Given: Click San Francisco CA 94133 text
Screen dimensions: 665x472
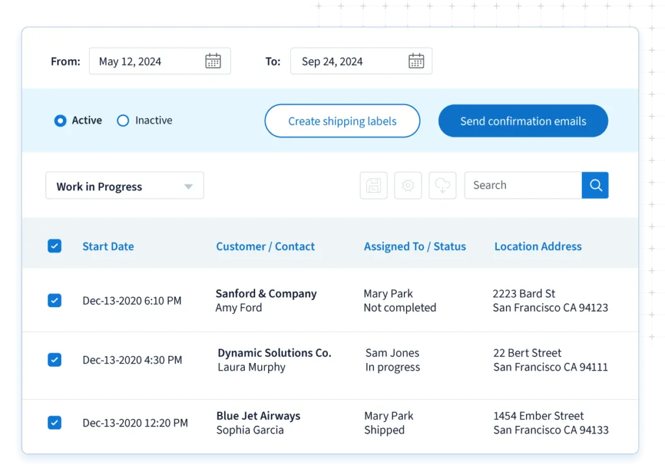Looking at the screenshot, I should [551, 430].
